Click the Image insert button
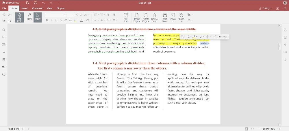 tap(173, 18)
